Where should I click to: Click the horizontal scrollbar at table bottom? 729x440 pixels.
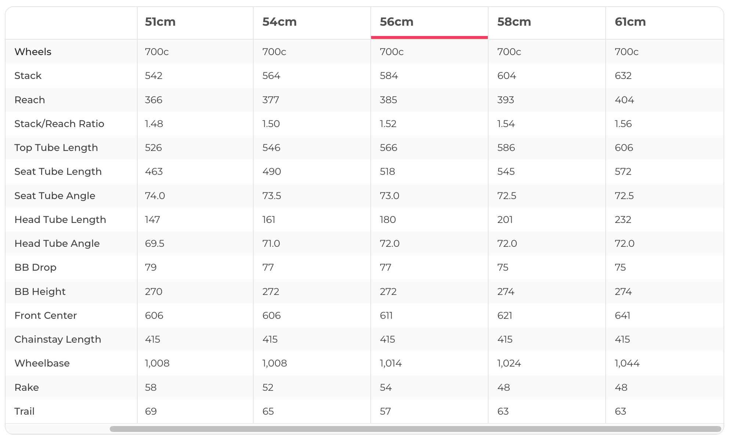click(x=415, y=429)
